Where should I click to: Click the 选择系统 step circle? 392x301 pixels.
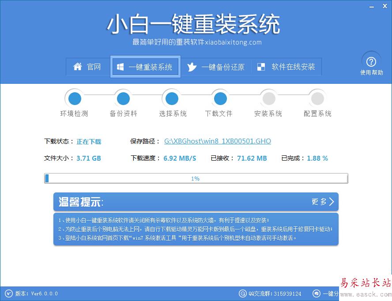(x=172, y=98)
